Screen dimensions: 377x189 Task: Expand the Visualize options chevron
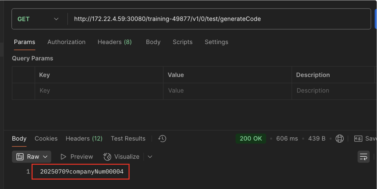point(150,157)
